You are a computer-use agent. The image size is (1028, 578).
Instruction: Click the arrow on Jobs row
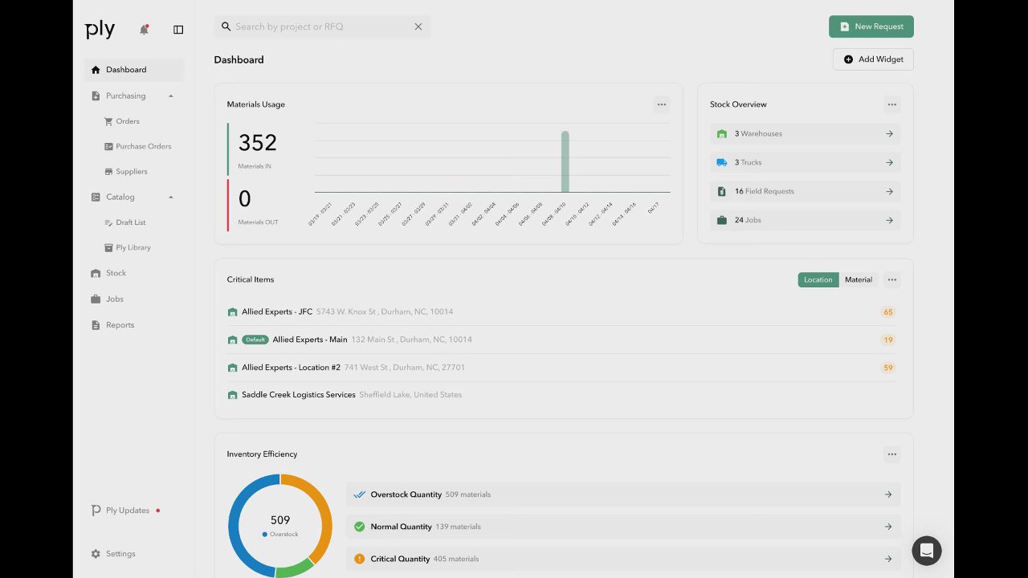tap(889, 220)
